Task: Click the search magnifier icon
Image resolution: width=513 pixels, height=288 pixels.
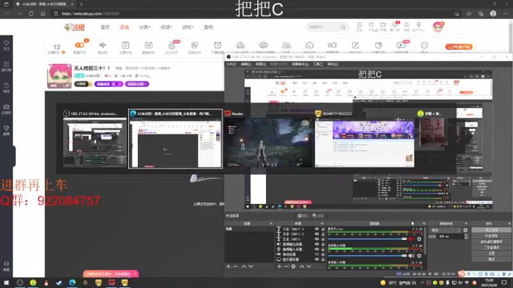Action: point(343,27)
